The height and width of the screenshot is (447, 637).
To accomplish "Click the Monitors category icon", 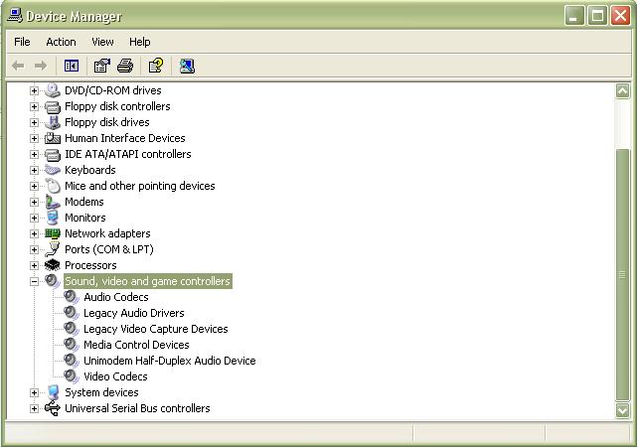I will 53,218.
